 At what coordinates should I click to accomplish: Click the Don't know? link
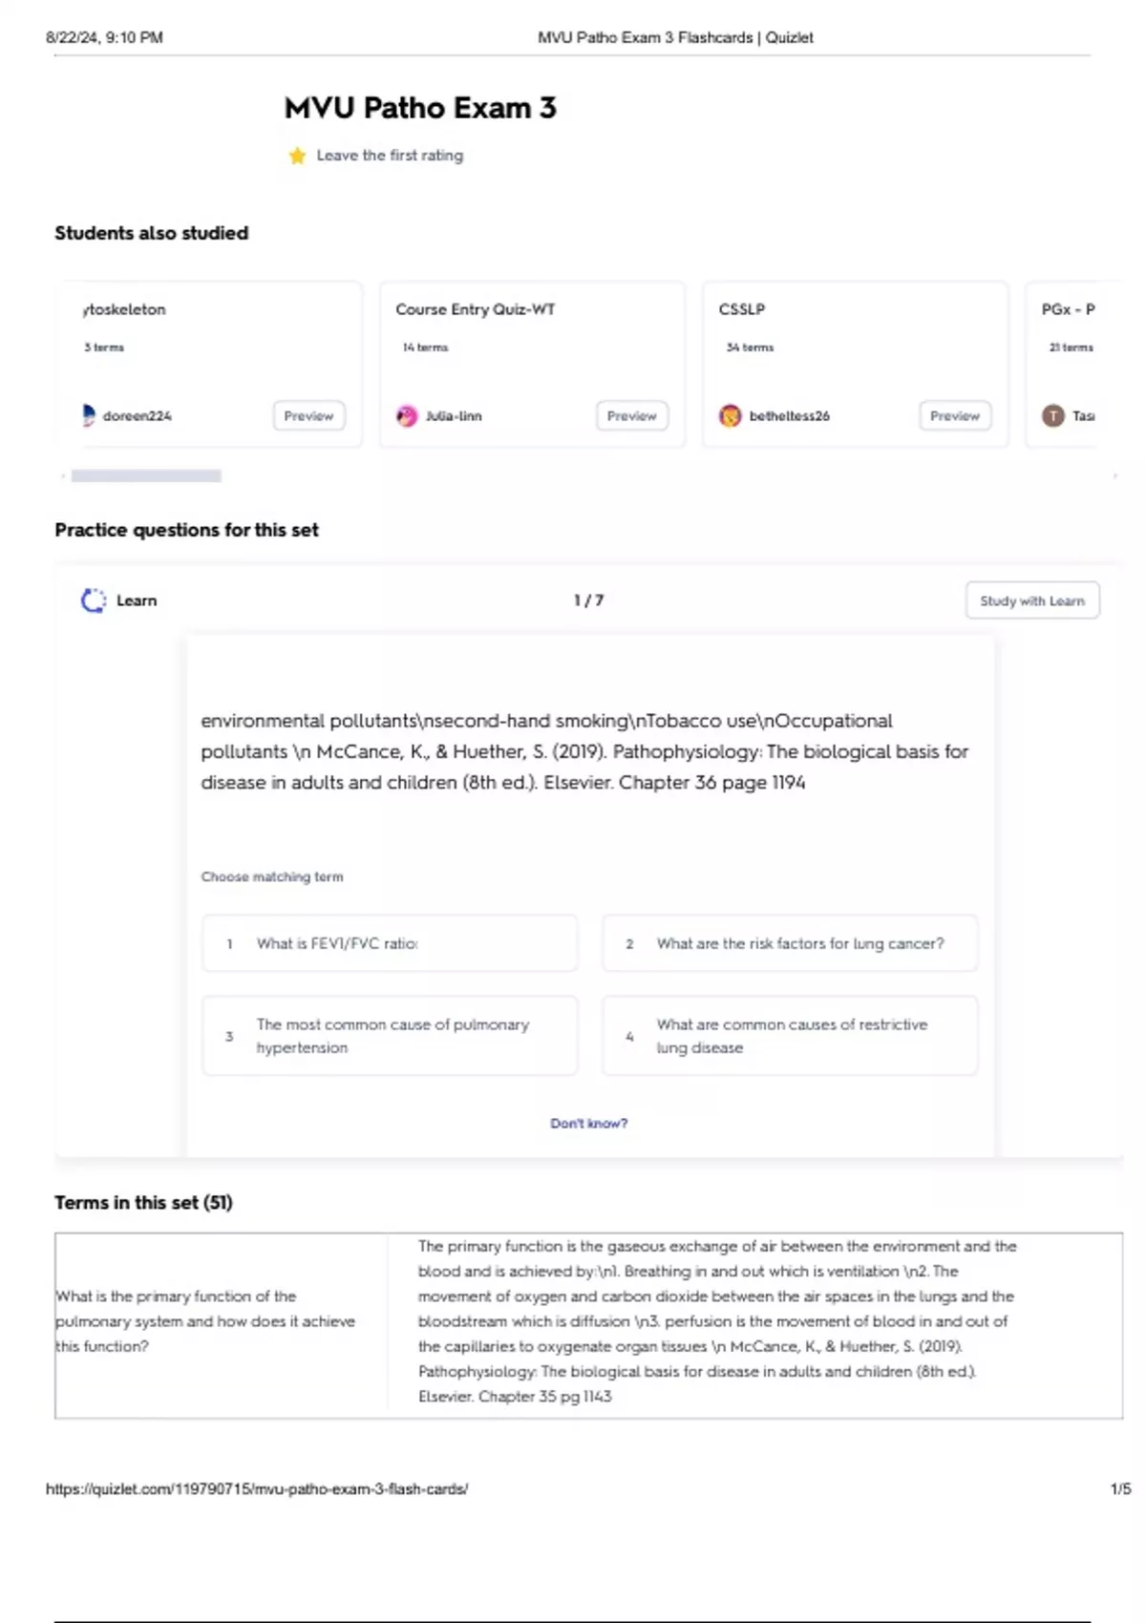(x=588, y=1124)
